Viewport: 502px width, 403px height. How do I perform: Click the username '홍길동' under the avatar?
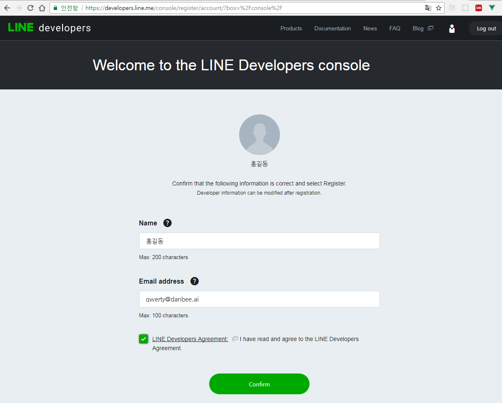(259, 164)
